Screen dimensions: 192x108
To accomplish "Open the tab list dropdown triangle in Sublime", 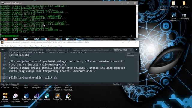I will coord(137,50).
